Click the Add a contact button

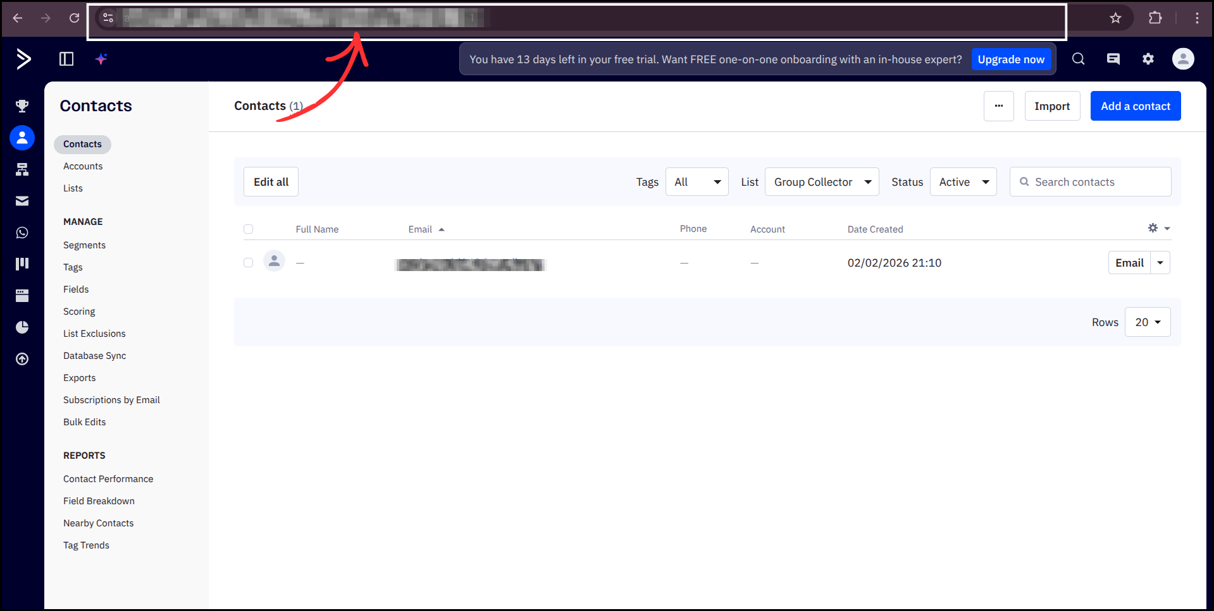tap(1135, 106)
